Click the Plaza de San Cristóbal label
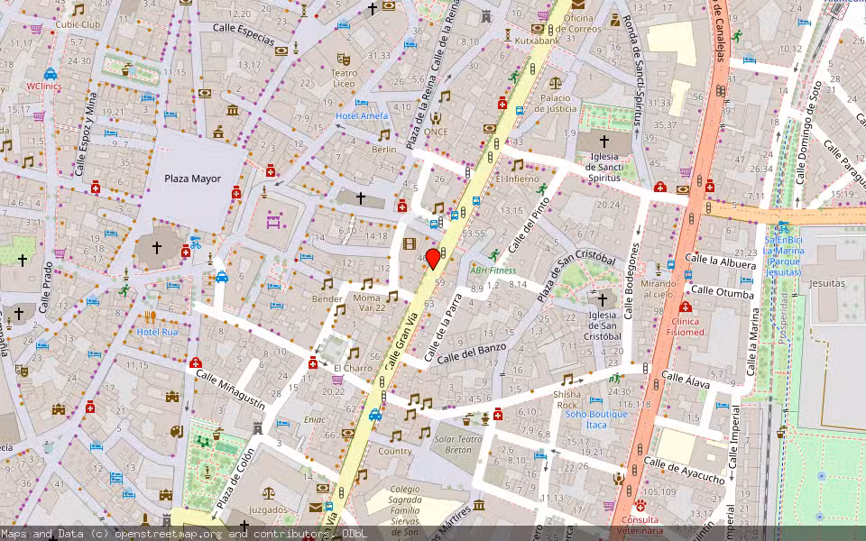Screen dimensions: 866x541 coord(576,275)
